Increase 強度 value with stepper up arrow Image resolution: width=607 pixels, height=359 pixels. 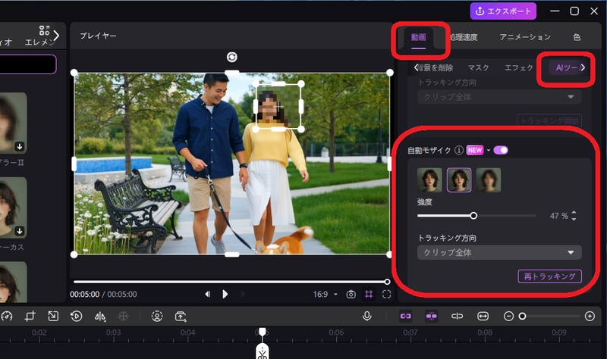[574, 213]
